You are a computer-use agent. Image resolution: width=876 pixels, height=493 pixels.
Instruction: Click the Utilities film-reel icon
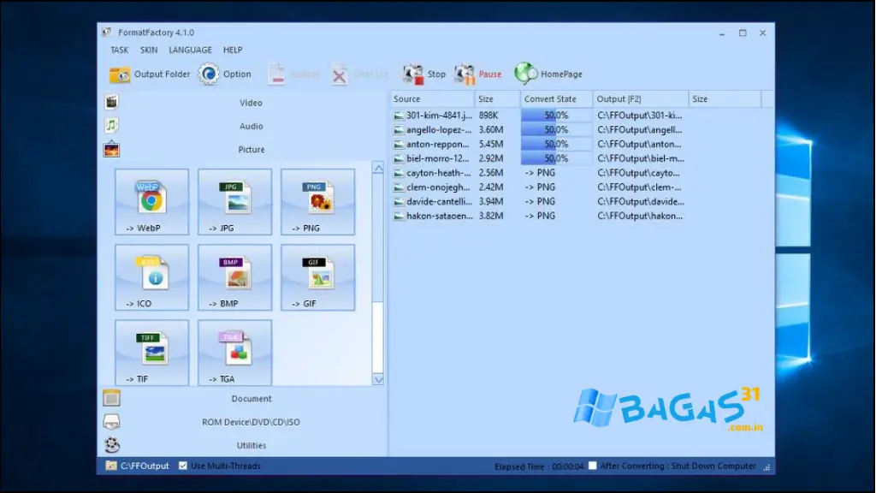[109, 444]
